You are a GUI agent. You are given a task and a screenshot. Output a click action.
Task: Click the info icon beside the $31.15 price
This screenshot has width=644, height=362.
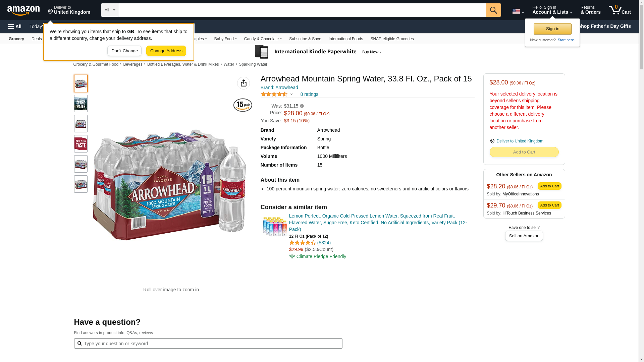pyautogui.click(x=302, y=106)
